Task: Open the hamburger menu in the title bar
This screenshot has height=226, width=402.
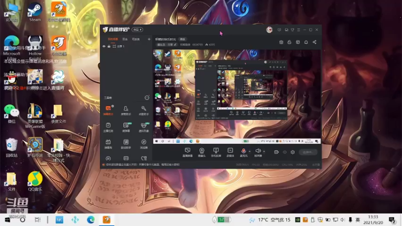Action: click(298, 30)
